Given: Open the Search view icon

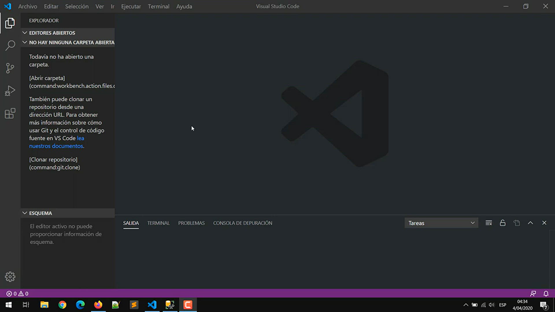Looking at the screenshot, I should point(10,45).
